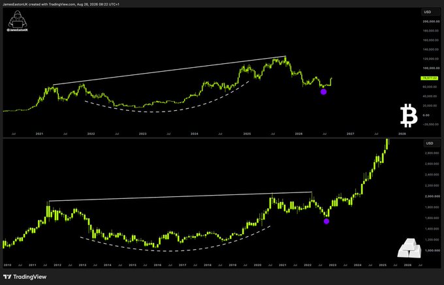
Task: Click the 2,800.000 price label on silver chart
Action: click(432, 153)
